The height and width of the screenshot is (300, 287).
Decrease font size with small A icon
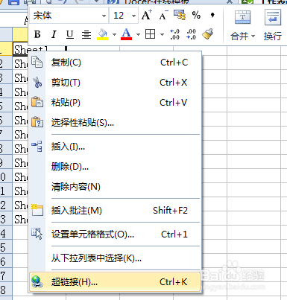click(x=163, y=16)
